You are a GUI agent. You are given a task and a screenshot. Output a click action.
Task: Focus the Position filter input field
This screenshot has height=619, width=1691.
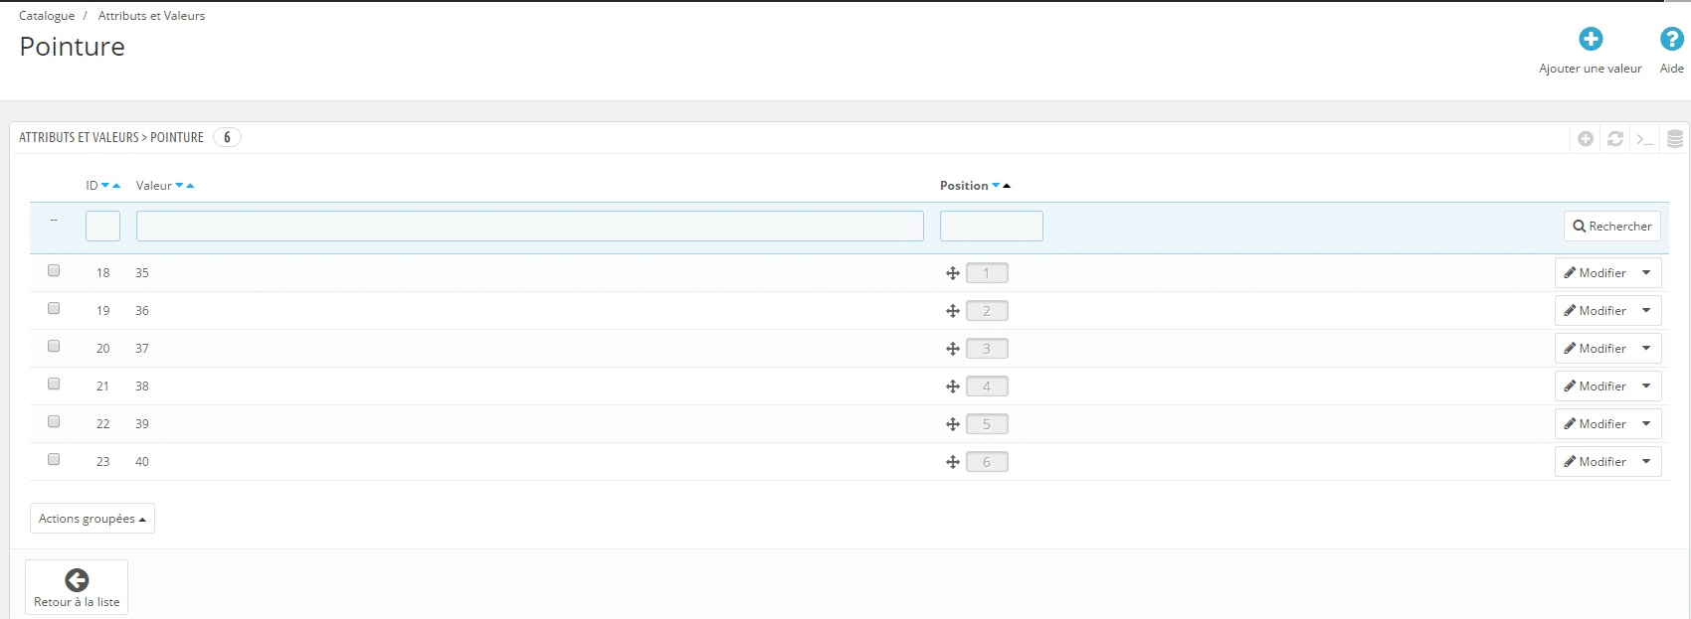click(992, 226)
